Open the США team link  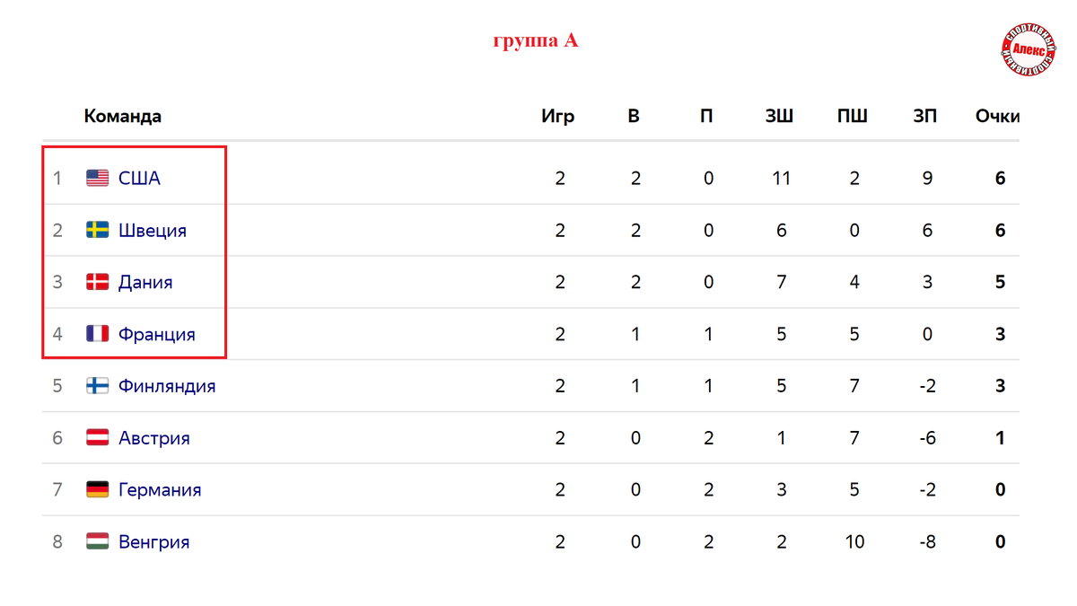pos(139,178)
